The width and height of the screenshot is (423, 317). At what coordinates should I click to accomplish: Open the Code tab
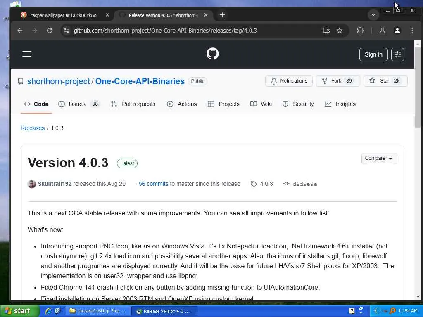pos(36,104)
